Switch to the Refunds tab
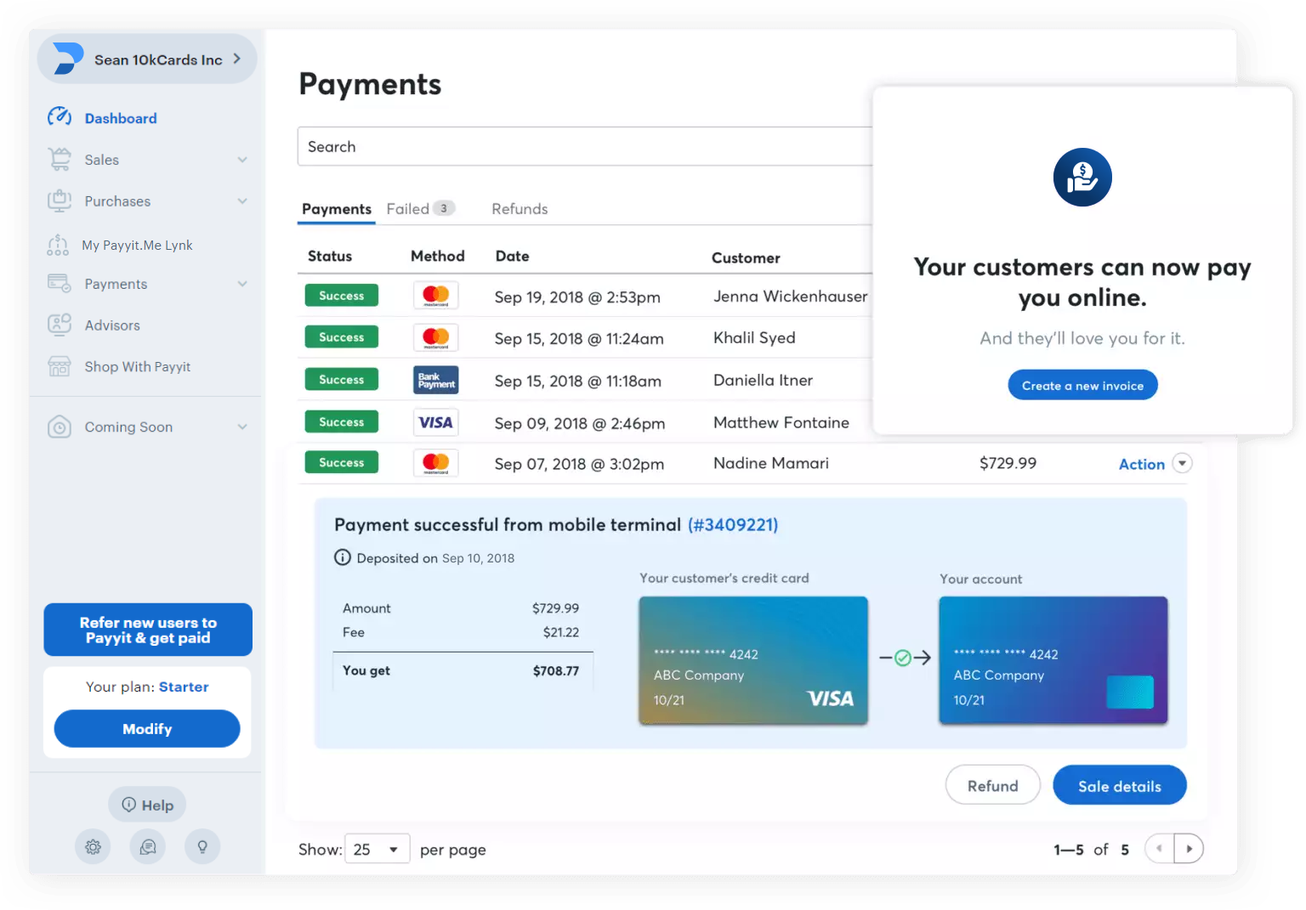 click(x=520, y=209)
